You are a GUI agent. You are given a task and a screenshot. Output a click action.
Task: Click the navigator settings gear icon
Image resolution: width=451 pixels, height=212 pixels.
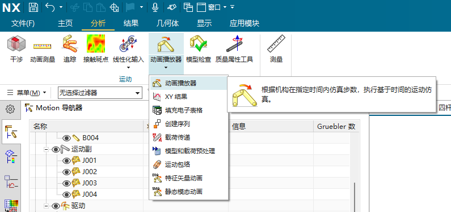10,109
